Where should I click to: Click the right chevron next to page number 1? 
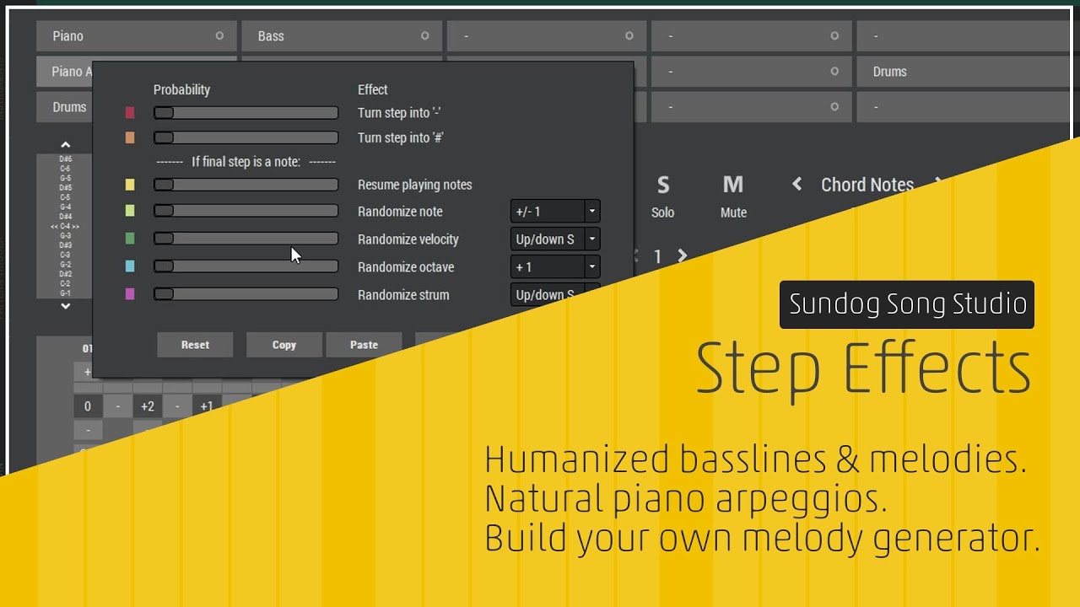[x=682, y=256]
